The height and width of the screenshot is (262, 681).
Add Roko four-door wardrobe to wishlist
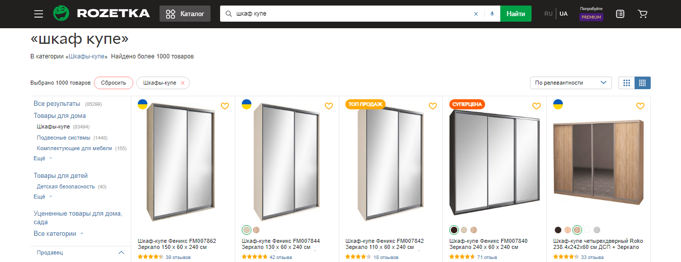[640, 106]
